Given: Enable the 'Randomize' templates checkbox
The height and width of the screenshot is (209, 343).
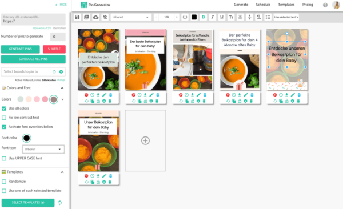Looking at the screenshot, I should (4, 182).
